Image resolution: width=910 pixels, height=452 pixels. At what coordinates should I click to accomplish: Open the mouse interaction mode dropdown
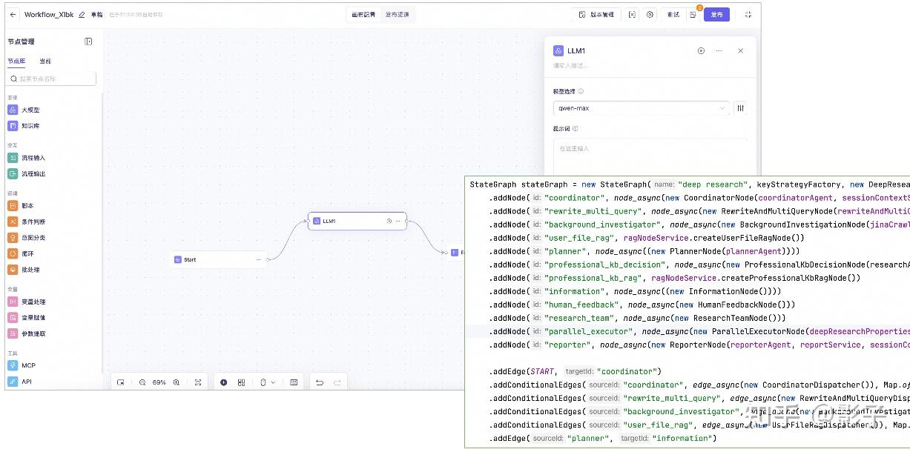[x=267, y=382]
